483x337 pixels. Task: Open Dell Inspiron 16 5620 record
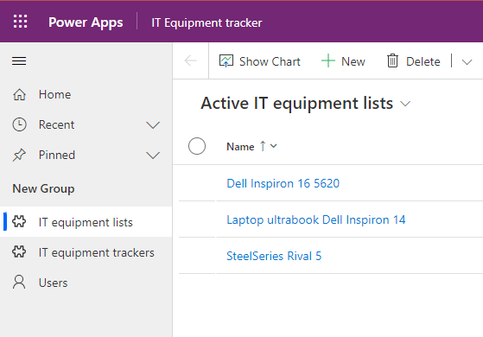[283, 183]
